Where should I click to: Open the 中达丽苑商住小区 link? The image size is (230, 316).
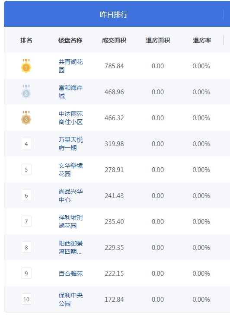tap(70, 118)
